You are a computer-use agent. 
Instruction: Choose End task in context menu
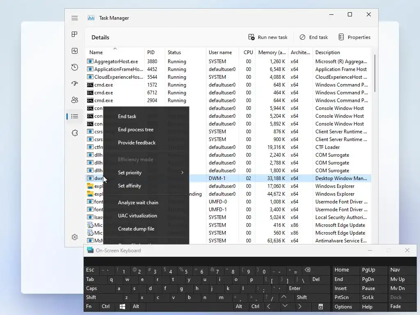pos(146,116)
